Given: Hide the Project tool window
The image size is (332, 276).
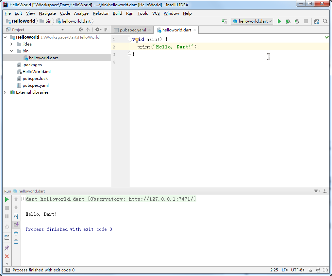Looking at the screenshot, I should (x=107, y=30).
